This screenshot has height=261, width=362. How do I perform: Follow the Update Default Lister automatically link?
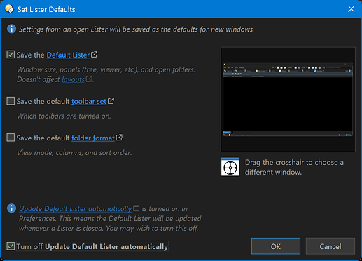click(x=75, y=208)
